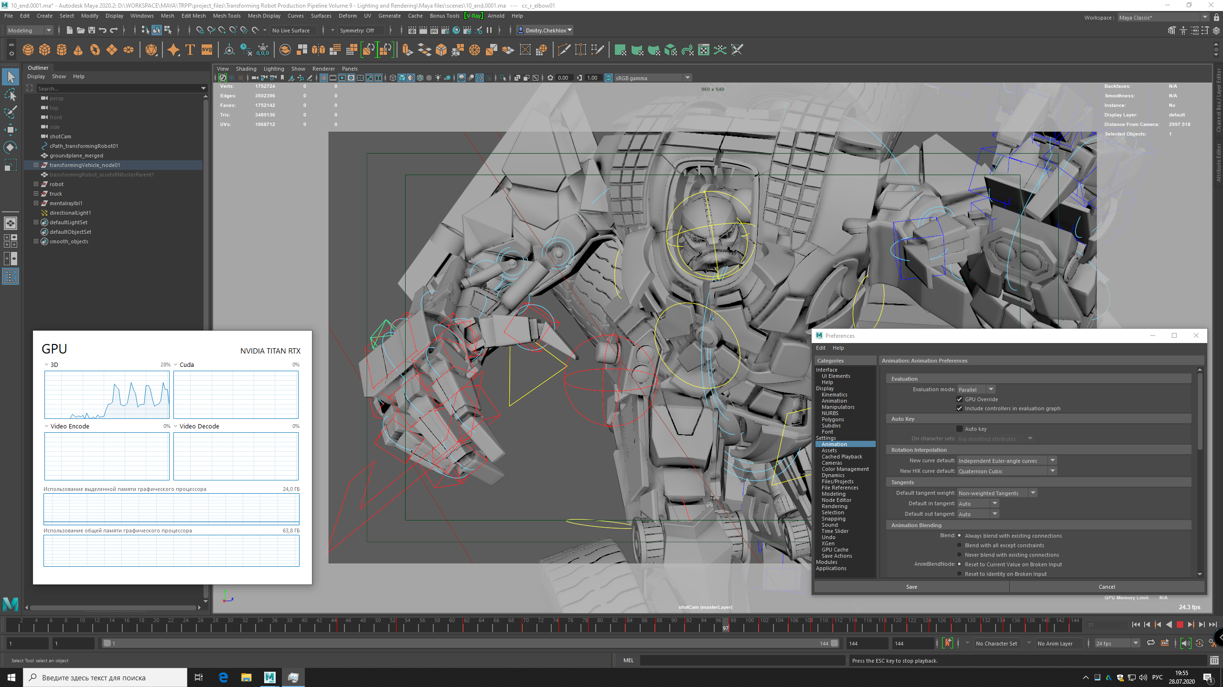Image resolution: width=1223 pixels, height=687 pixels.
Task: Select the Lasso tool in the toolbox
Action: [11, 94]
